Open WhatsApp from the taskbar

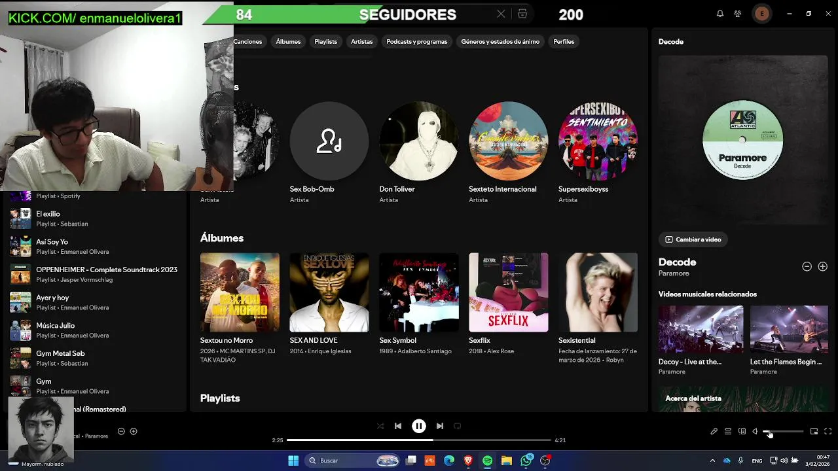(526, 461)
